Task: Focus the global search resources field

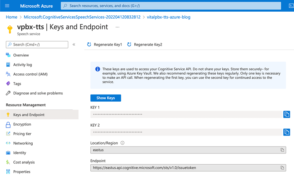Action: pos(171,6)
